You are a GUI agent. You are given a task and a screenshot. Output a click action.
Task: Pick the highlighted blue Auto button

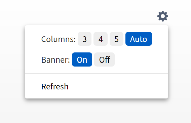pos(139,39)
